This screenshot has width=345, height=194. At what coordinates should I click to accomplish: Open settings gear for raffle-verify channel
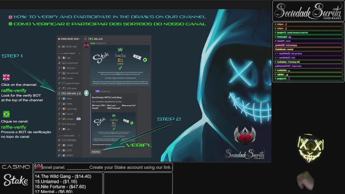pos(80,93)
